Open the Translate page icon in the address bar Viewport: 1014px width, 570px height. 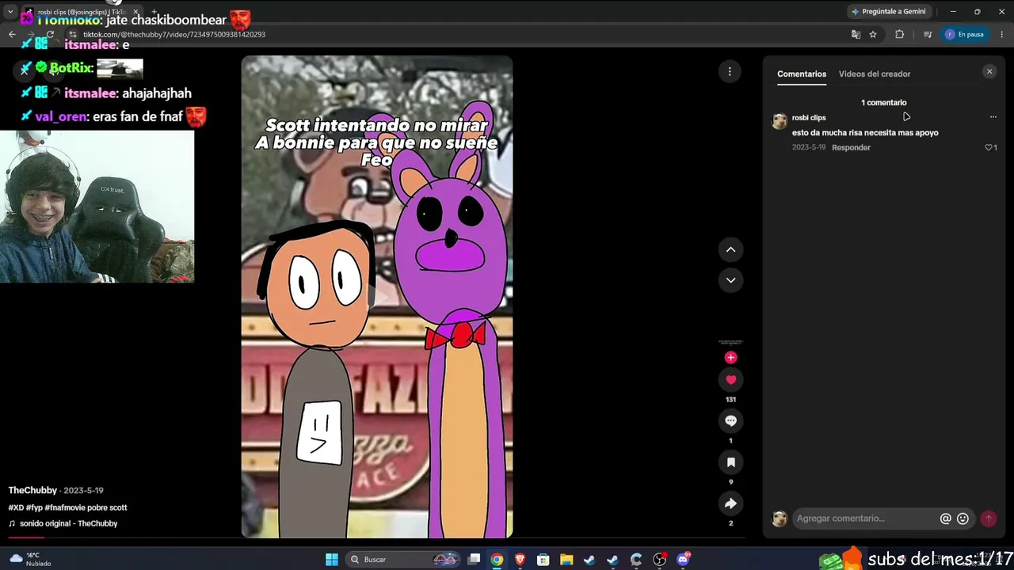click(856, 35)
